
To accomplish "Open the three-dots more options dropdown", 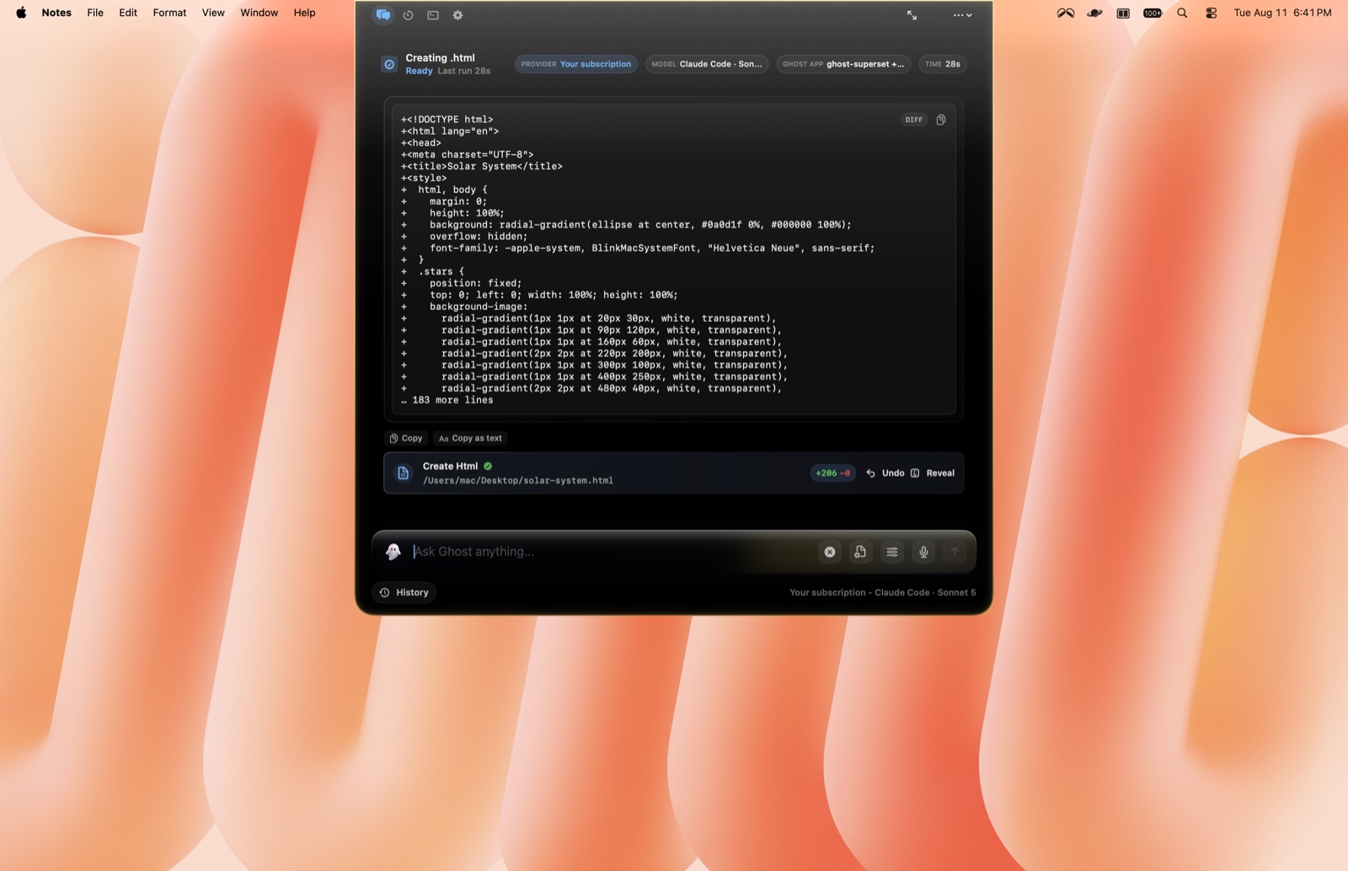I will pos(962,15).
